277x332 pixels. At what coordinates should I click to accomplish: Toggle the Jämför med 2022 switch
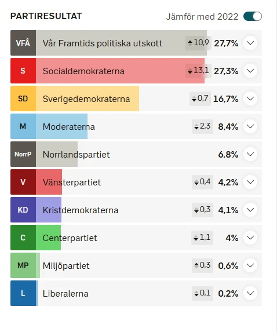click(x=253, y=16)
